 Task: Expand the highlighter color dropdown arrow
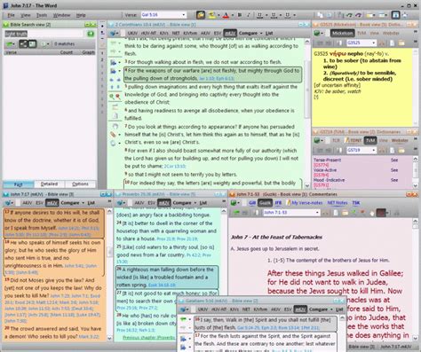pos(218,15)
